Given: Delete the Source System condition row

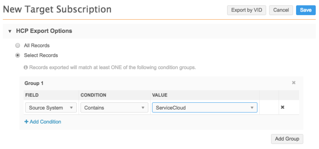Looking at the screenshot, I should click(282, 108).
